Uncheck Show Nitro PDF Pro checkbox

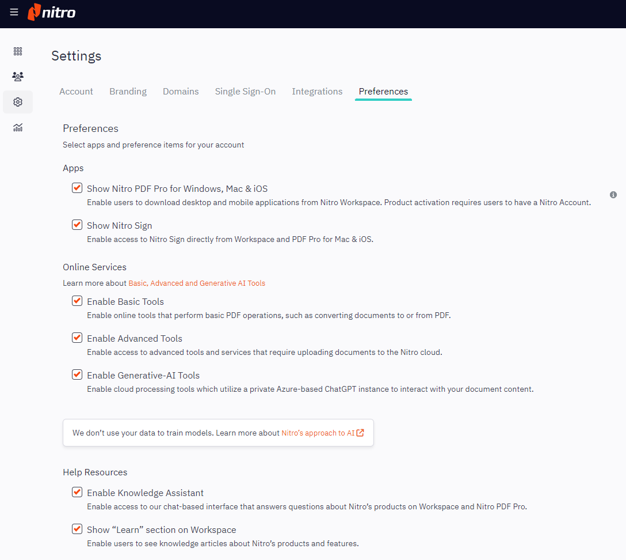coord(77,188)
